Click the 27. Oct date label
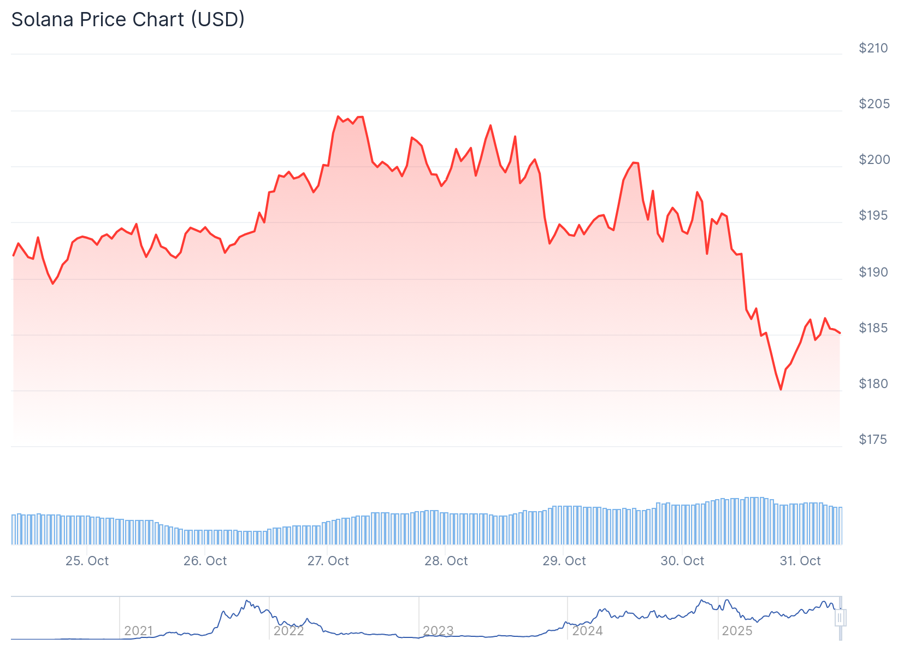 [328, 561]
